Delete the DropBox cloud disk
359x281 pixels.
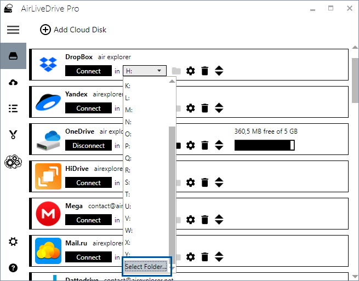pyautogui.click(x=204, y=71)
